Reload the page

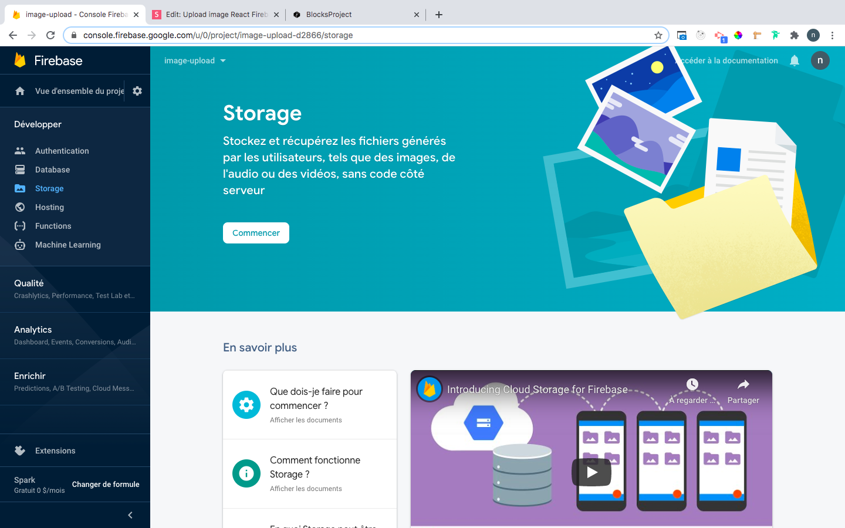tap(50, 35)
